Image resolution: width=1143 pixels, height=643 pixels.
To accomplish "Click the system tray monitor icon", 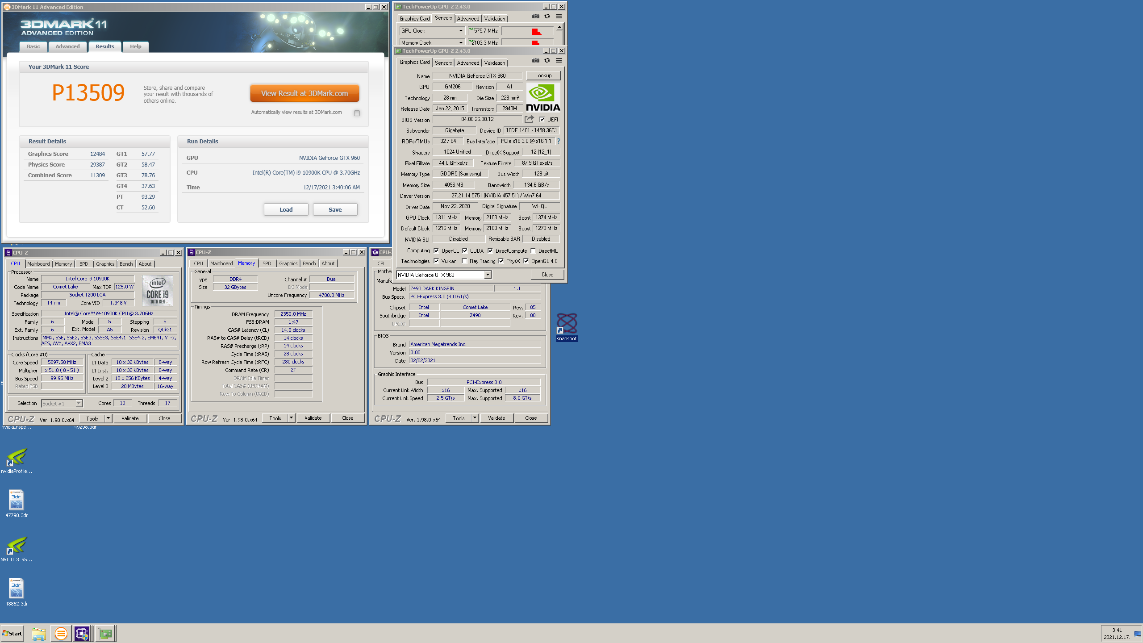I will click(x=1137, y=634).
